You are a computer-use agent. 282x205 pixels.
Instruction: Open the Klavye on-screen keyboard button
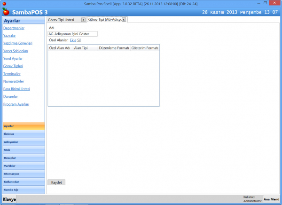pos(9,200)
